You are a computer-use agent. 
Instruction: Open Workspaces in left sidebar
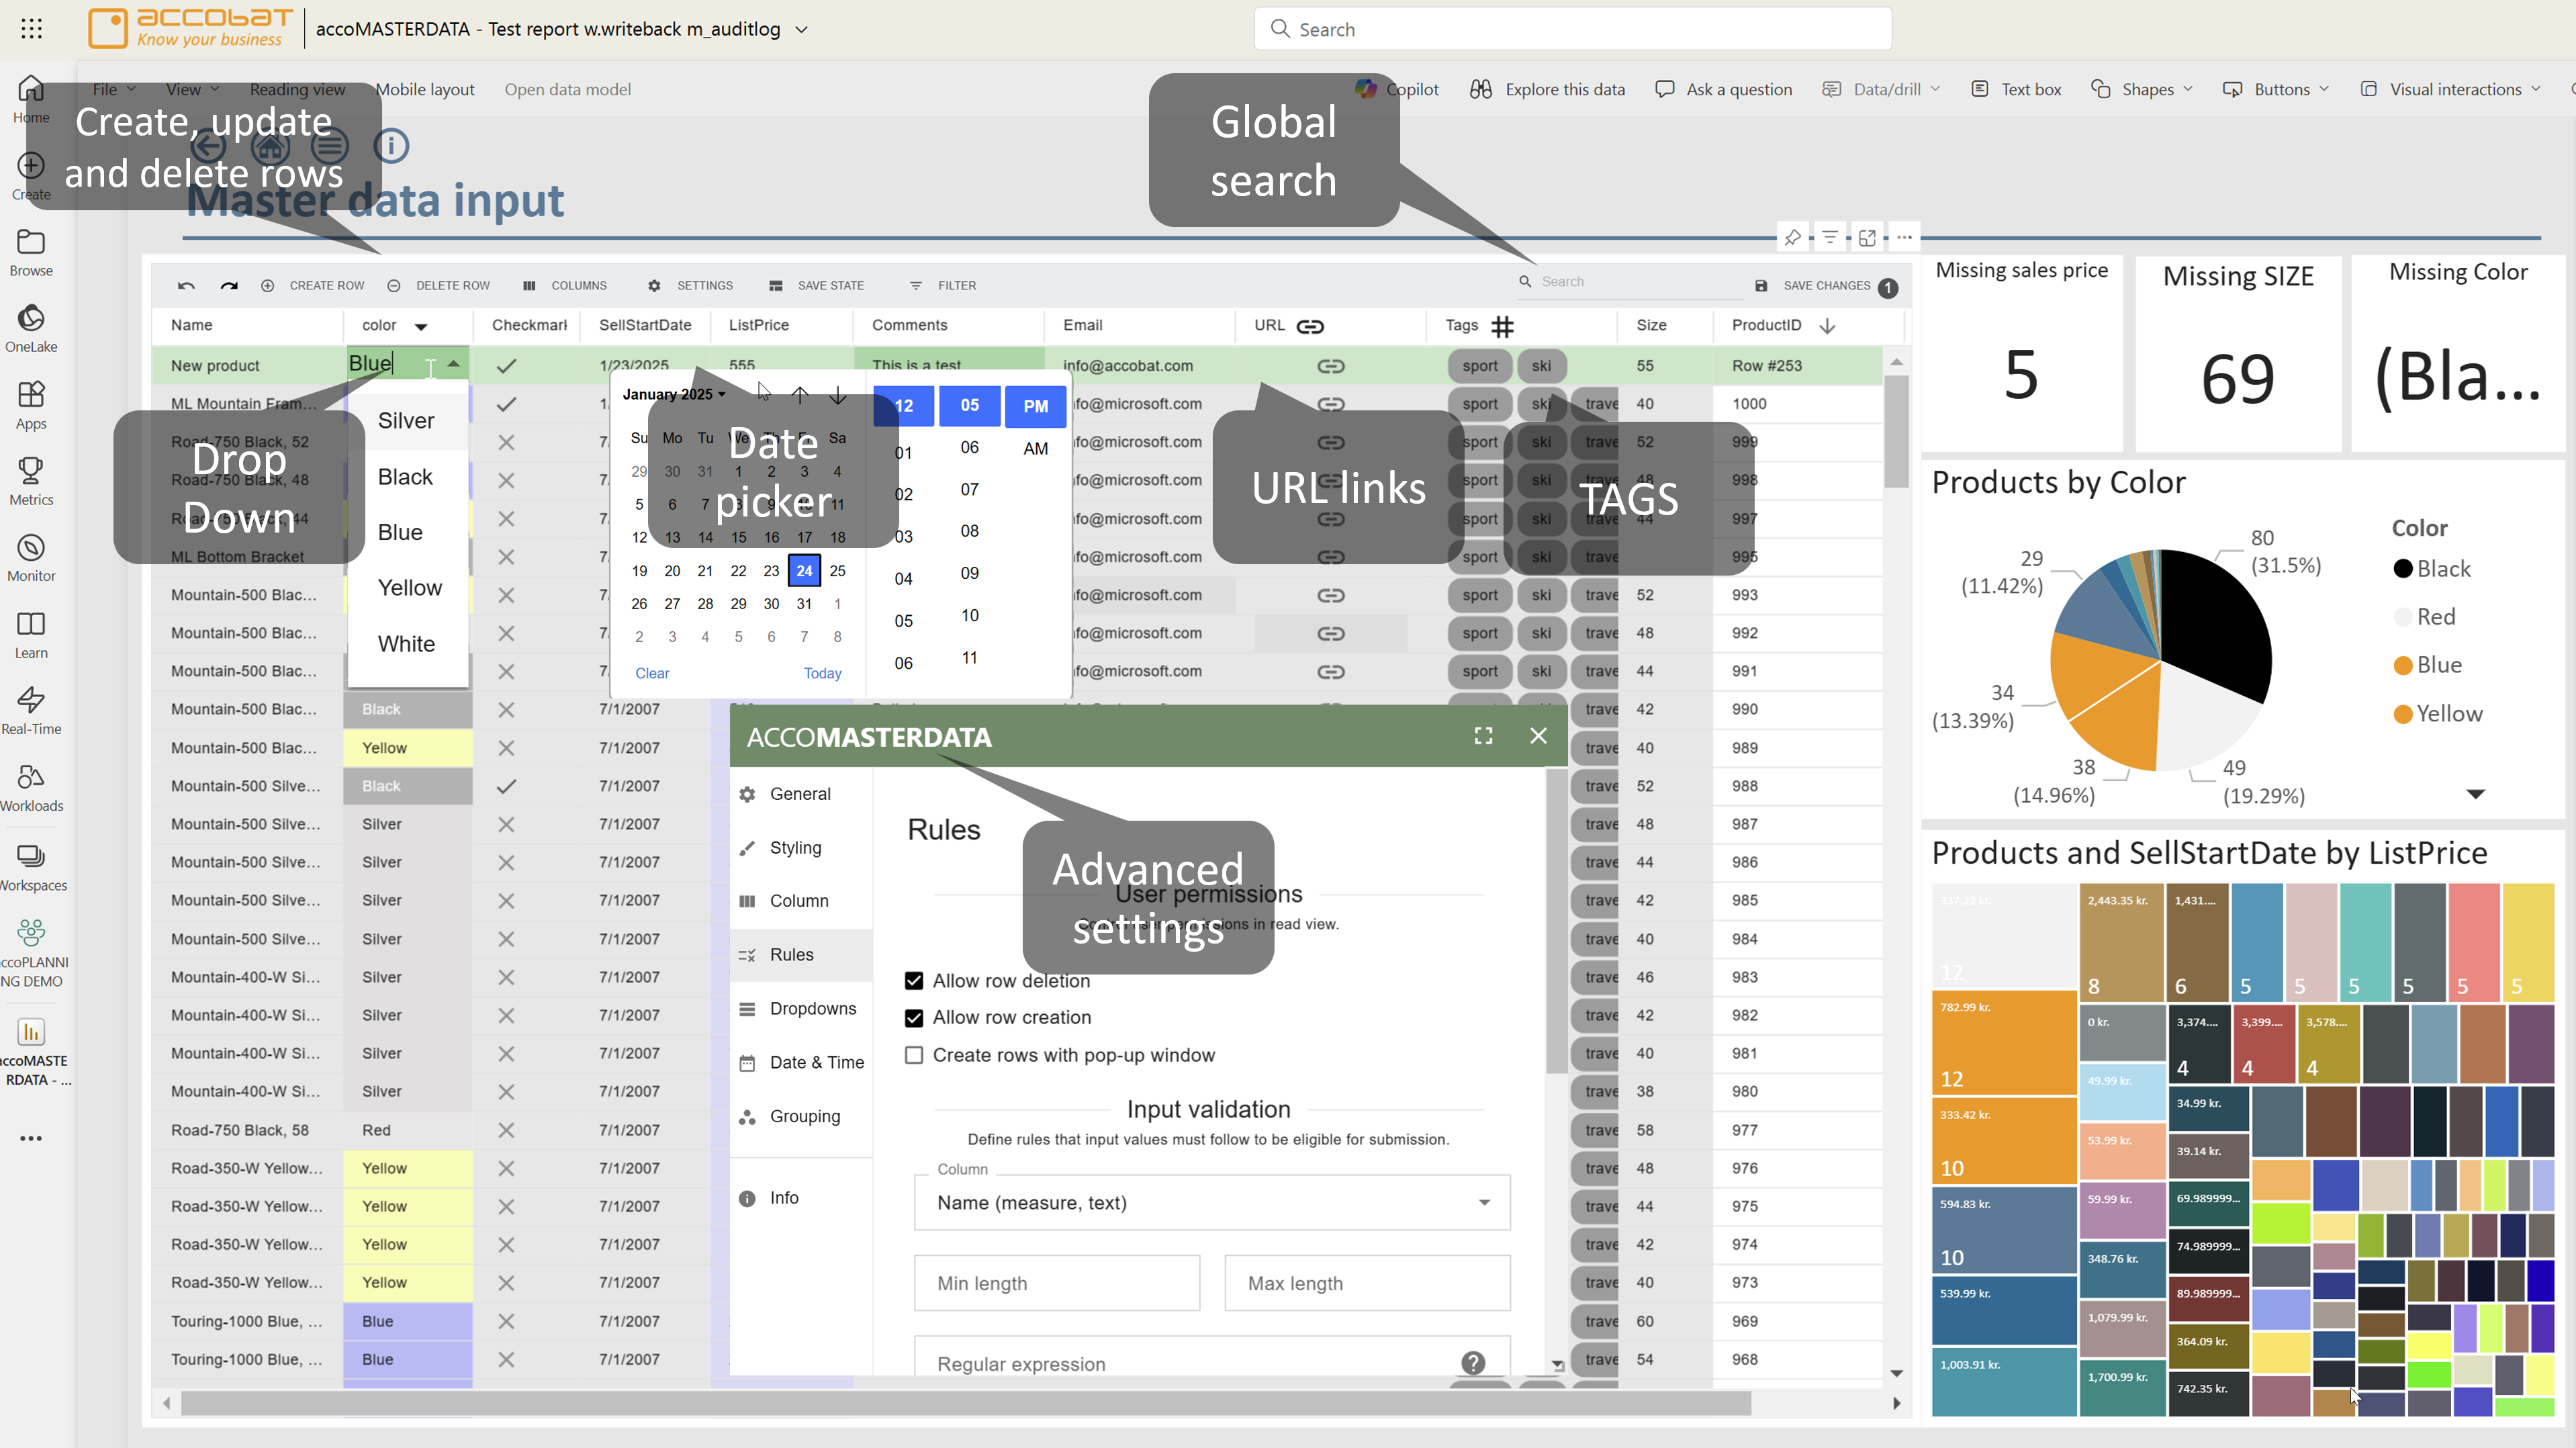31,867
